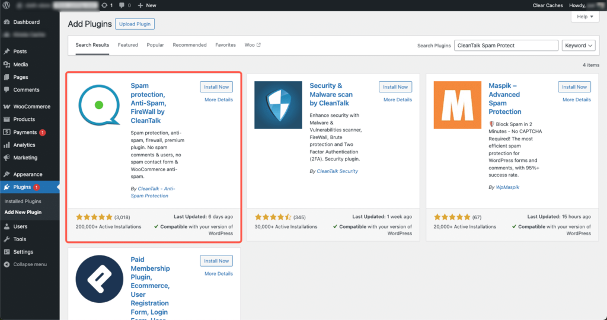Open the Dashboard sidebar item
This screenshot has height=320, width=607.
pos(26,22)
